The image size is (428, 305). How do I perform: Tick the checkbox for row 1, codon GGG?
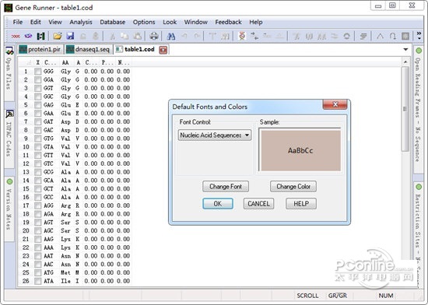point(37,72)
